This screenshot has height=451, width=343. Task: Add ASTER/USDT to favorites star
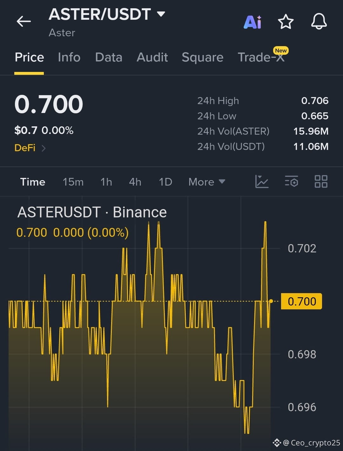pyautogui.click(x=286, y=22)
